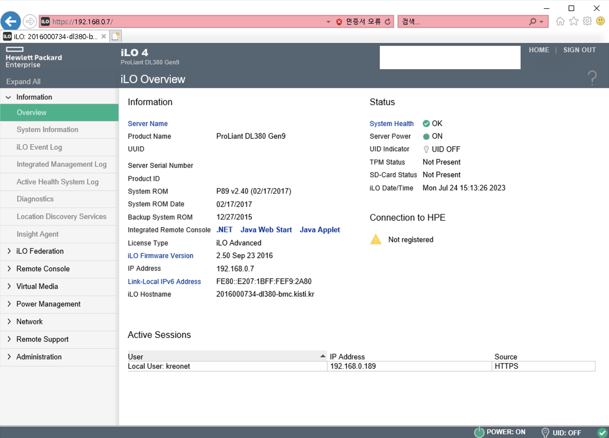Image resolution: width=609 pixels, height=438 pixels.
Task: Collapse the Information section
Action: (8, 97)
